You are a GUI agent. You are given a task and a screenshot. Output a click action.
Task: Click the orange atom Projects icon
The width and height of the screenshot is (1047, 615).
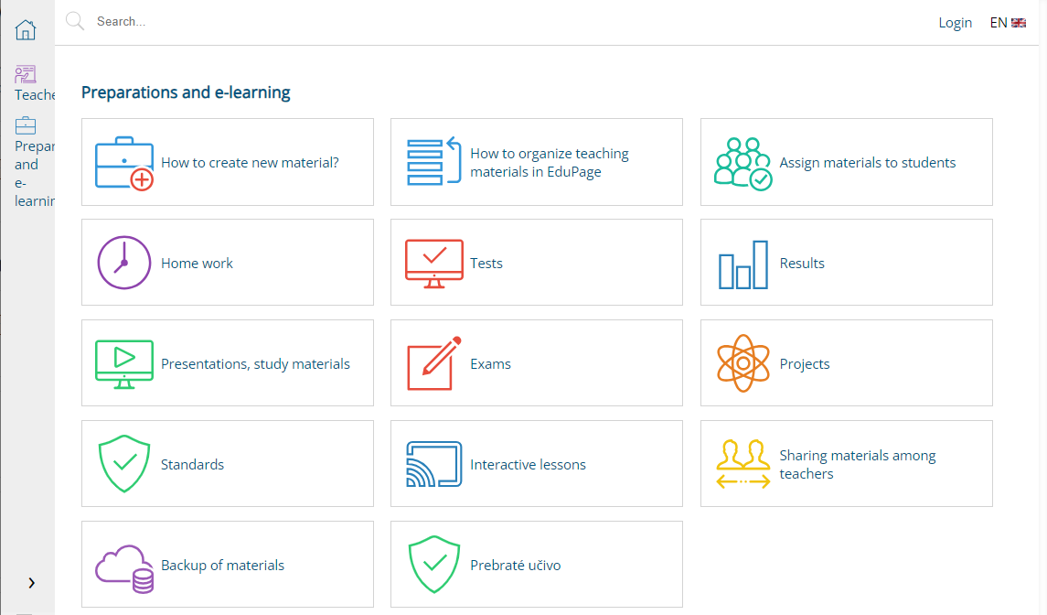point(743,363)
